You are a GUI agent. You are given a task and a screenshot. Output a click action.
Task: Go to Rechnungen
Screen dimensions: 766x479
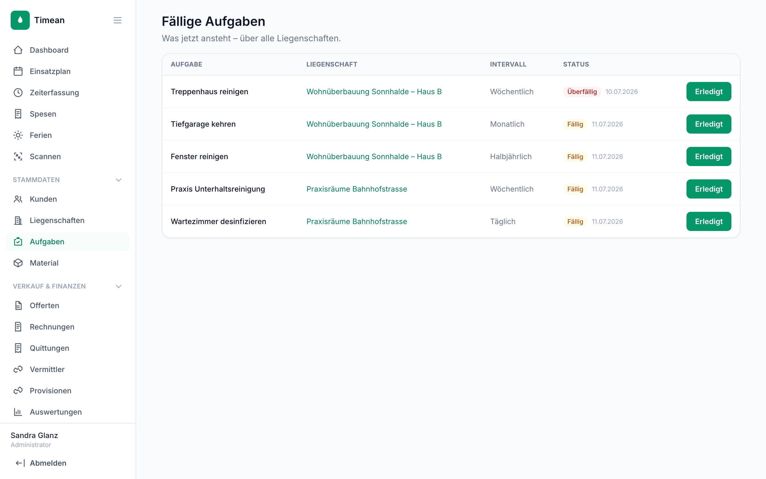pos(68,327)
